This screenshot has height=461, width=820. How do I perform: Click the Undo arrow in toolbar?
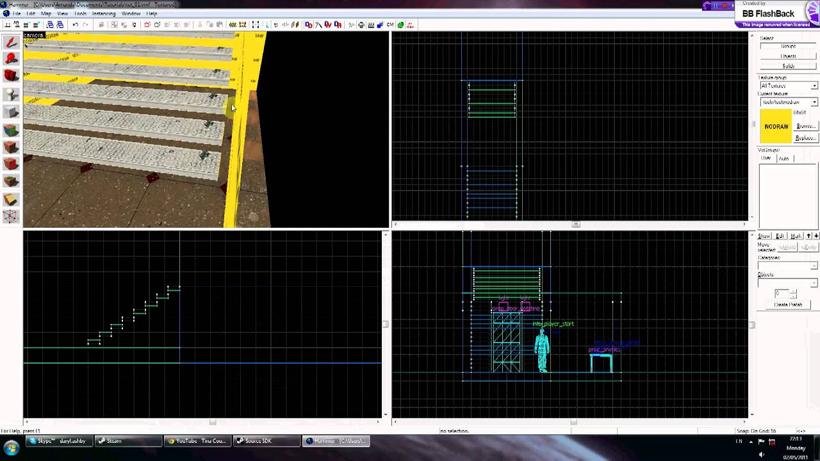coord(76,25)
